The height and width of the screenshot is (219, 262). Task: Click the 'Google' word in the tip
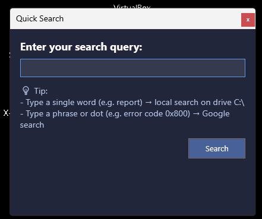(x=216, y=114)
